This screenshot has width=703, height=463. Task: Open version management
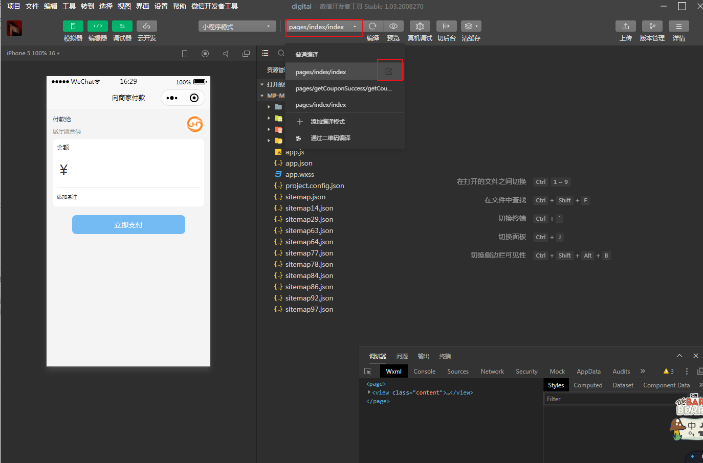(652, 26)
